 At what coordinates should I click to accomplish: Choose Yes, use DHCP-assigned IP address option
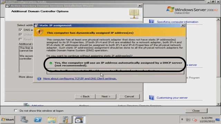[115, 64]
